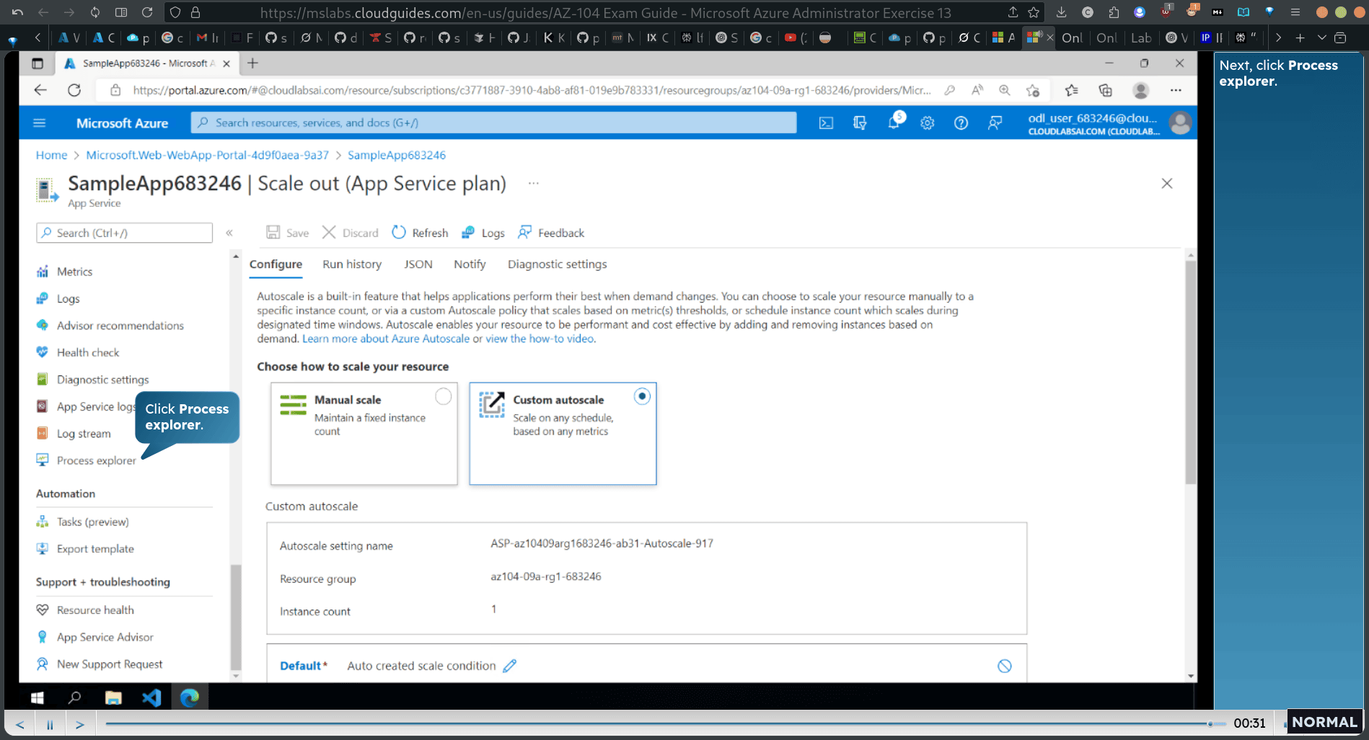Open Logs in the left sidebar

[x=68, y=299]
